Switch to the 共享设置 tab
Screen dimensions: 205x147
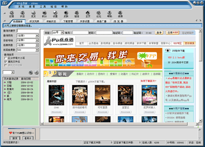tap(85, 21)
